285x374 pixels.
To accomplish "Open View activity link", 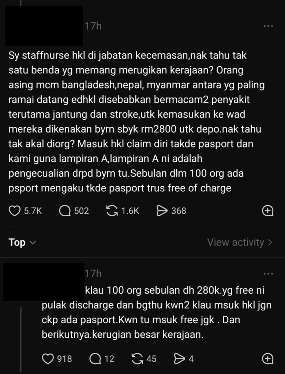I will 240,242.
